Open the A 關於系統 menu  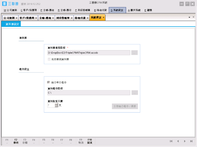point(134,10)
